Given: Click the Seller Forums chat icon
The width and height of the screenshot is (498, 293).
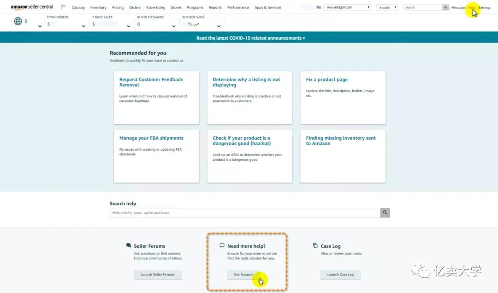Looking at the screenshot, I should 129,246.
